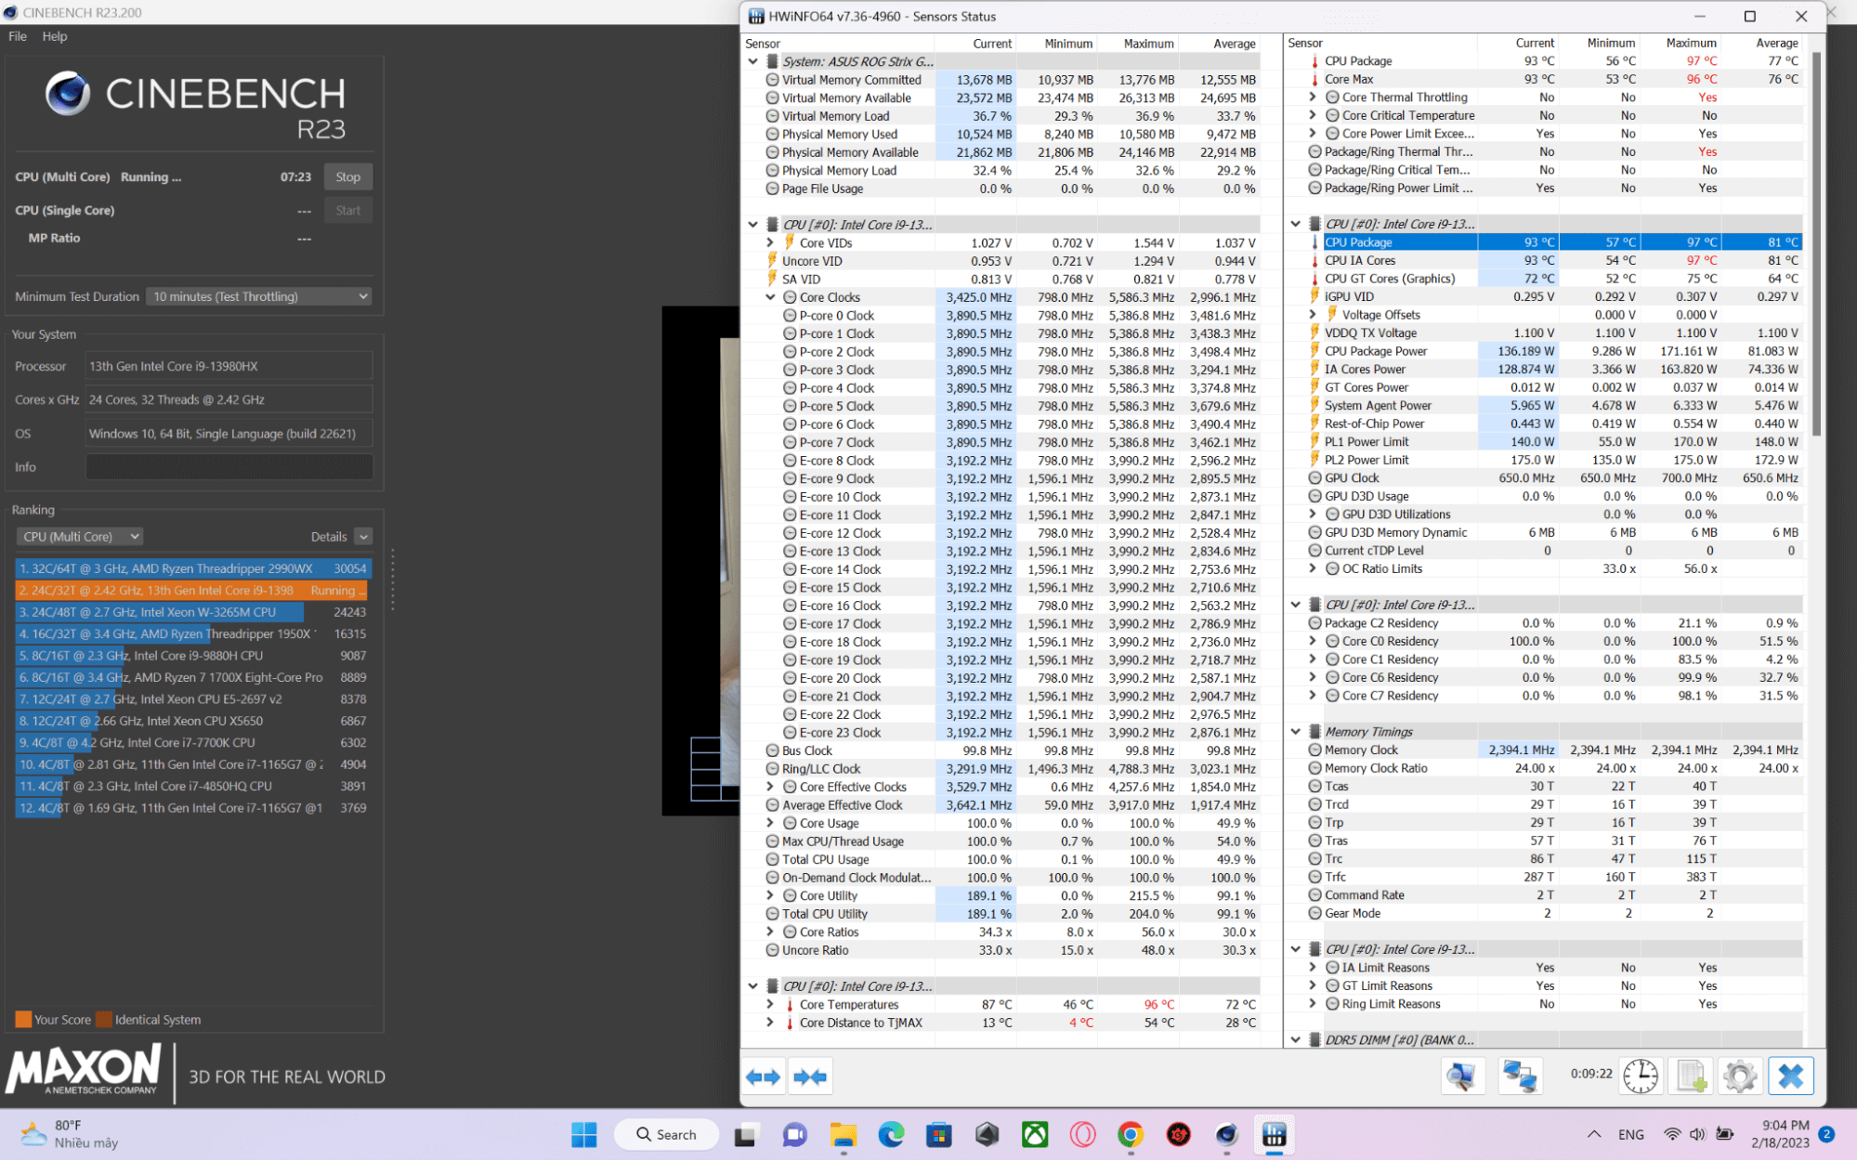This screenshot has width=1857, height=1161.
Task: Switch to Cinebench taskbar icon
Action: coord(1226,1135)
